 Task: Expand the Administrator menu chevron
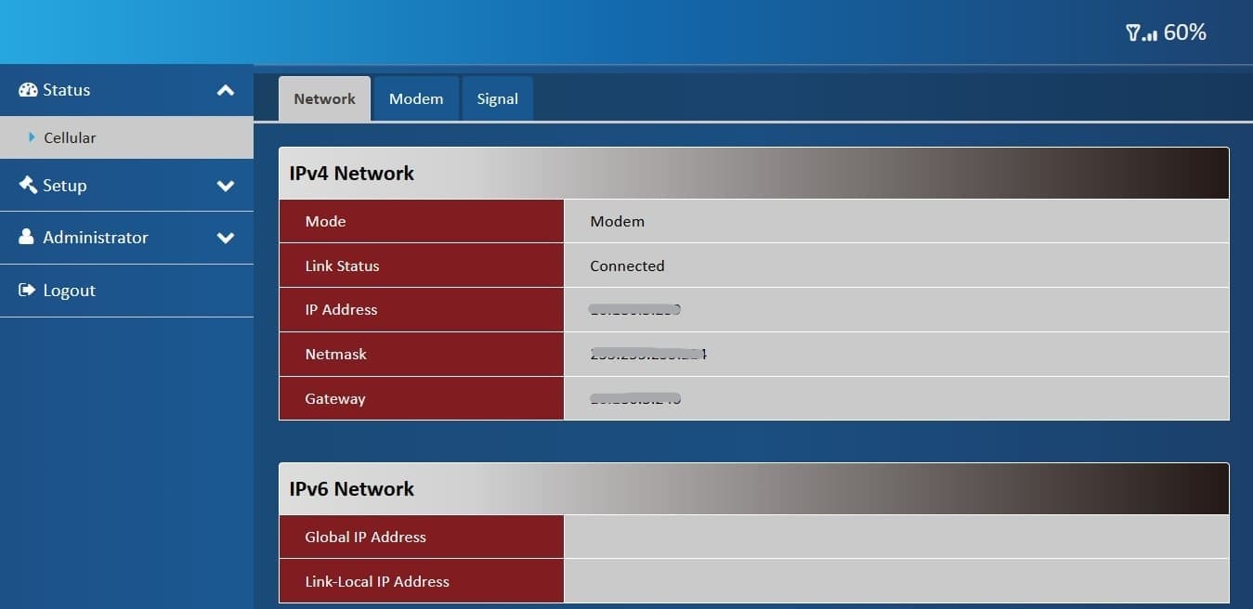(x=225, y=238)
